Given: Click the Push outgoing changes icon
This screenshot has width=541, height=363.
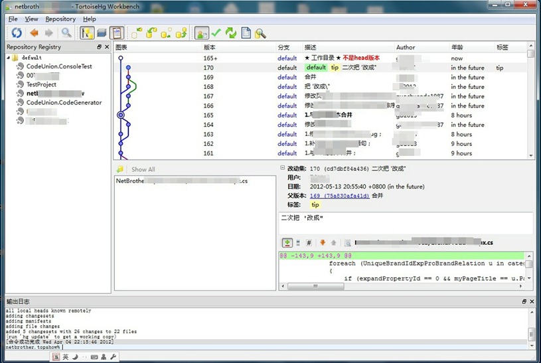Looking at the screenshot, I should [181, 33].
